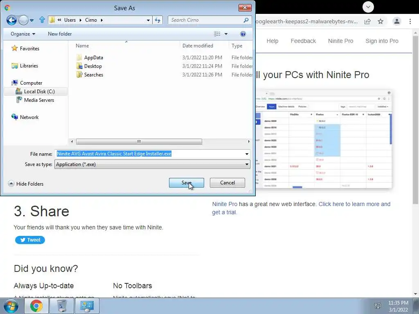Viewport: 419px width, 314px height.
Task: Click the Recycle Bin taskbar icon
Action: [x=62, y=306]
